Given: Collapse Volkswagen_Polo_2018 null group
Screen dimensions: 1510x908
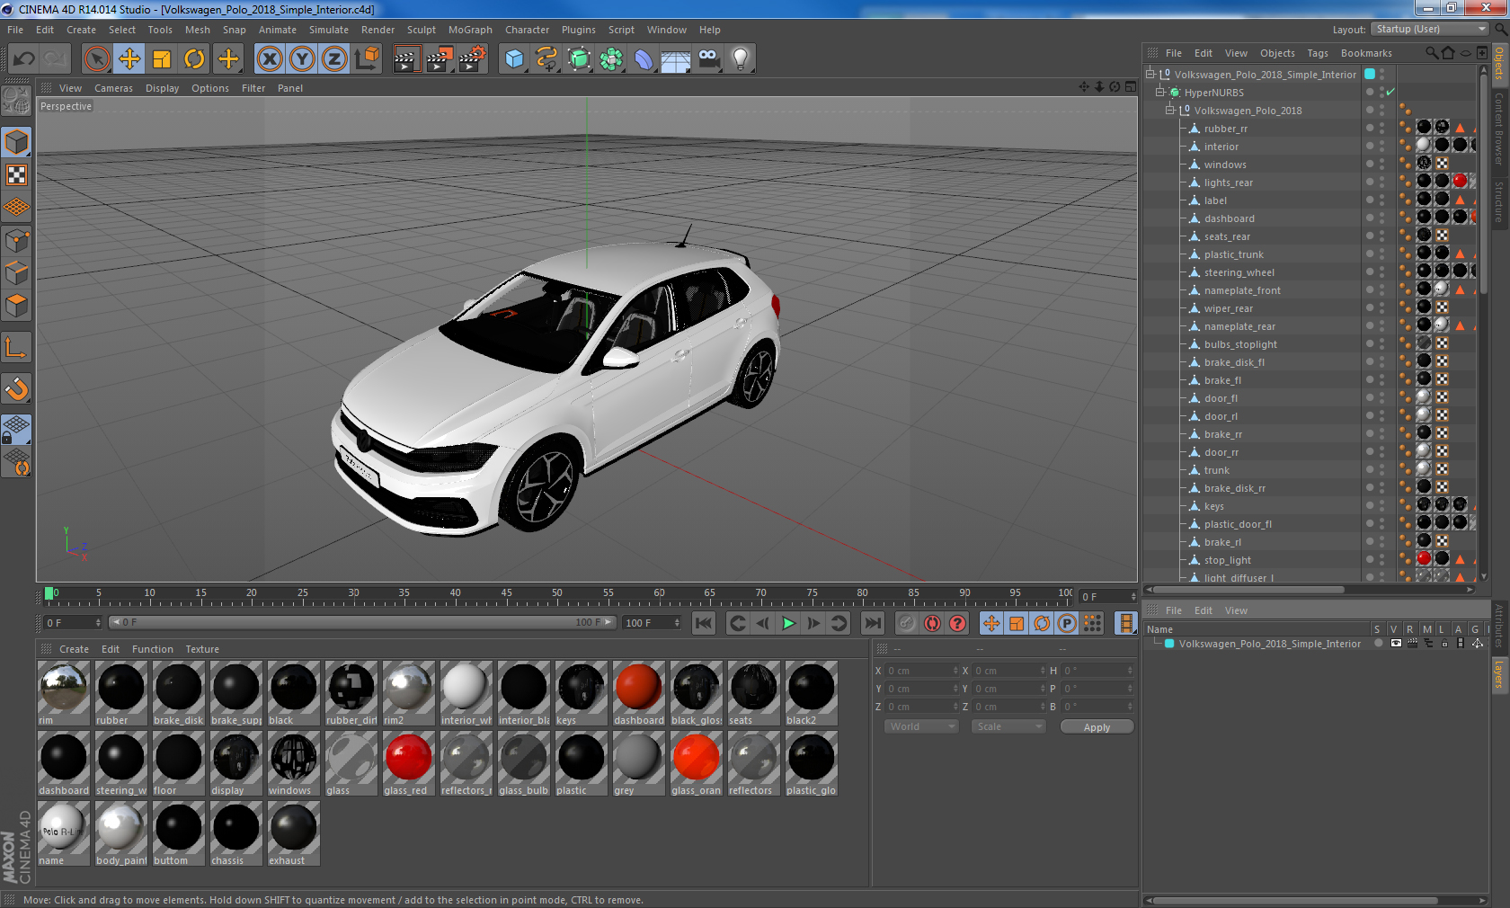Looking at the screenshot, I should coord(1170,111).
